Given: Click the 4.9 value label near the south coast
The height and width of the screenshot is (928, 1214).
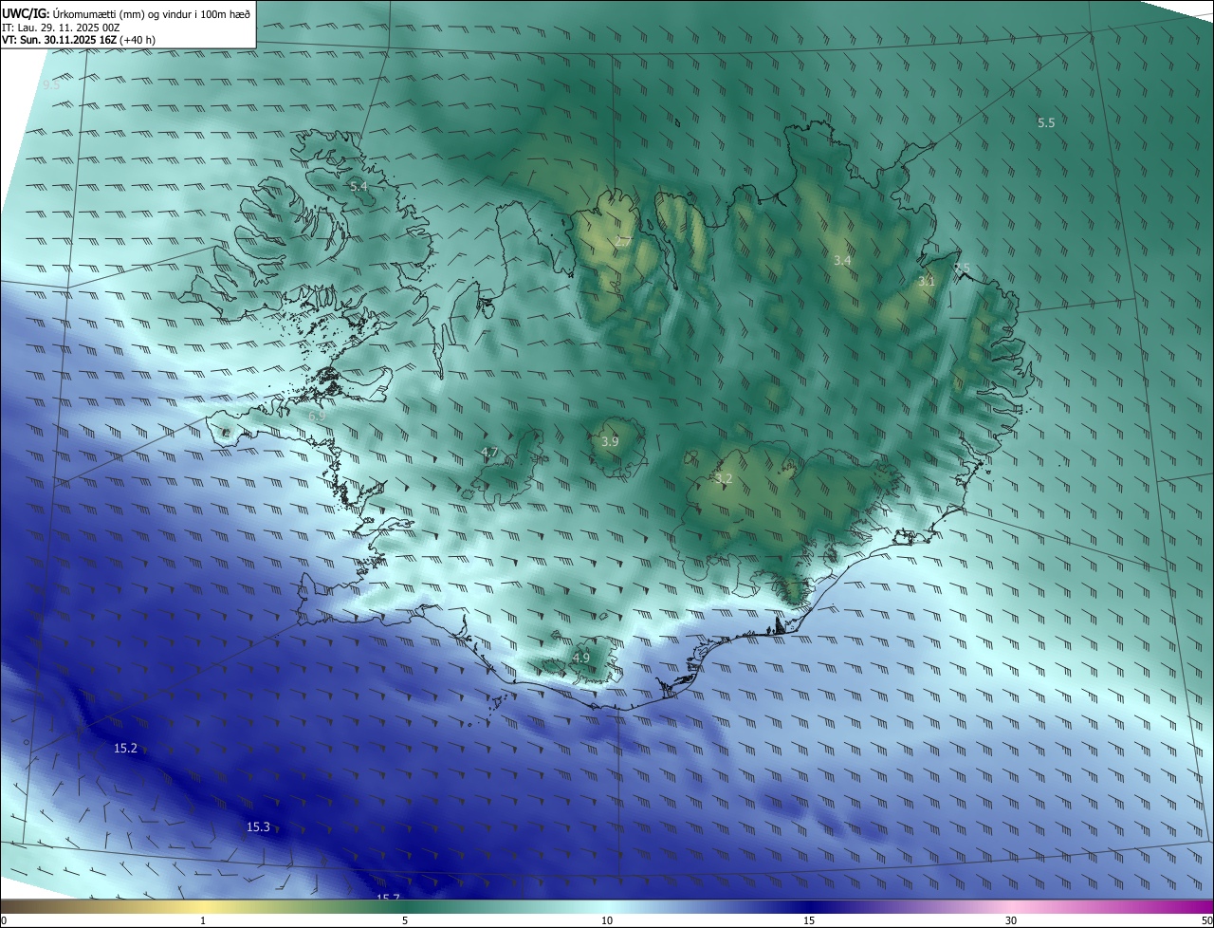Looking at the screenshot, I should [581, 658].
